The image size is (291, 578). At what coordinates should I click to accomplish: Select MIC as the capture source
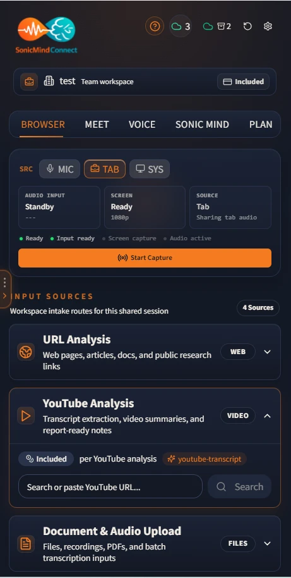pyautogui.click(x=59, y=169)
